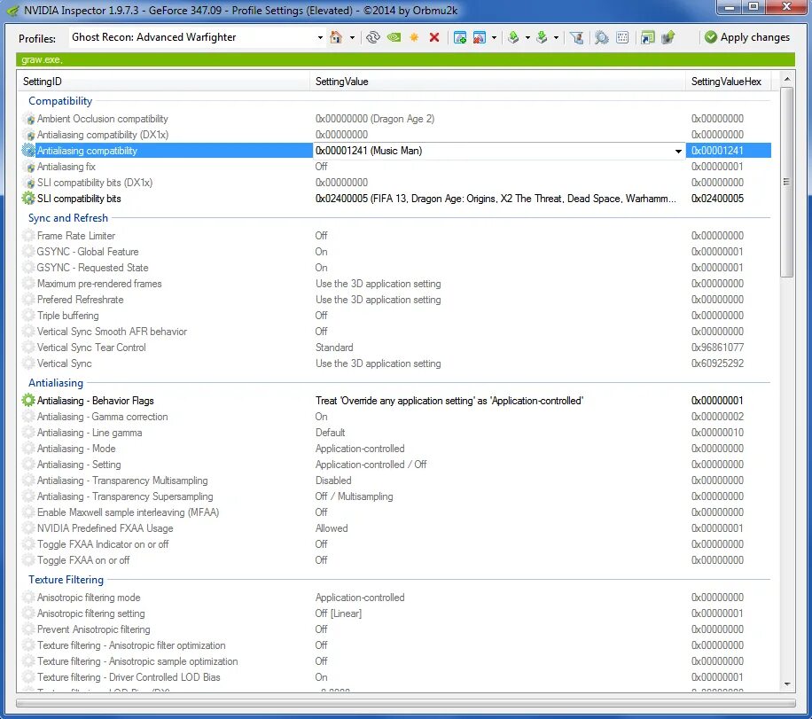The height and width of the screenshot is (719, 812).
Task: Select the GSYNC - Global Feature row
Action: pos(396,252)
